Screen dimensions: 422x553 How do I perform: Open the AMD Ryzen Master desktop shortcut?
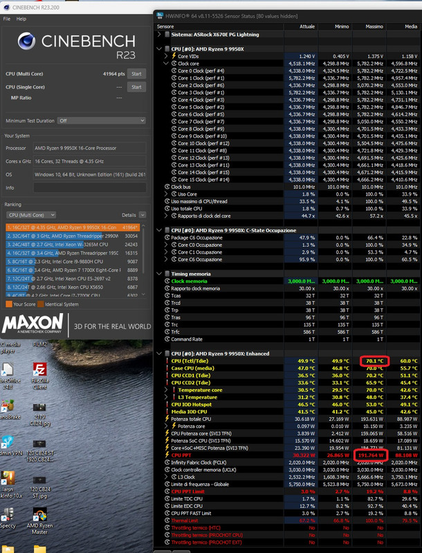39,521
